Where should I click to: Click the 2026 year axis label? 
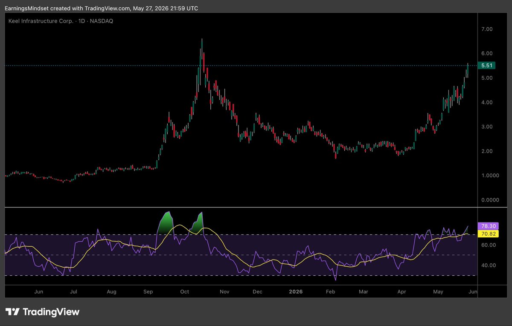296,292
